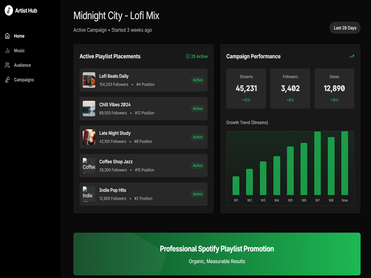
Task: Click the Active badge on Coffee Shop Jazz
Action: point(198,165)
